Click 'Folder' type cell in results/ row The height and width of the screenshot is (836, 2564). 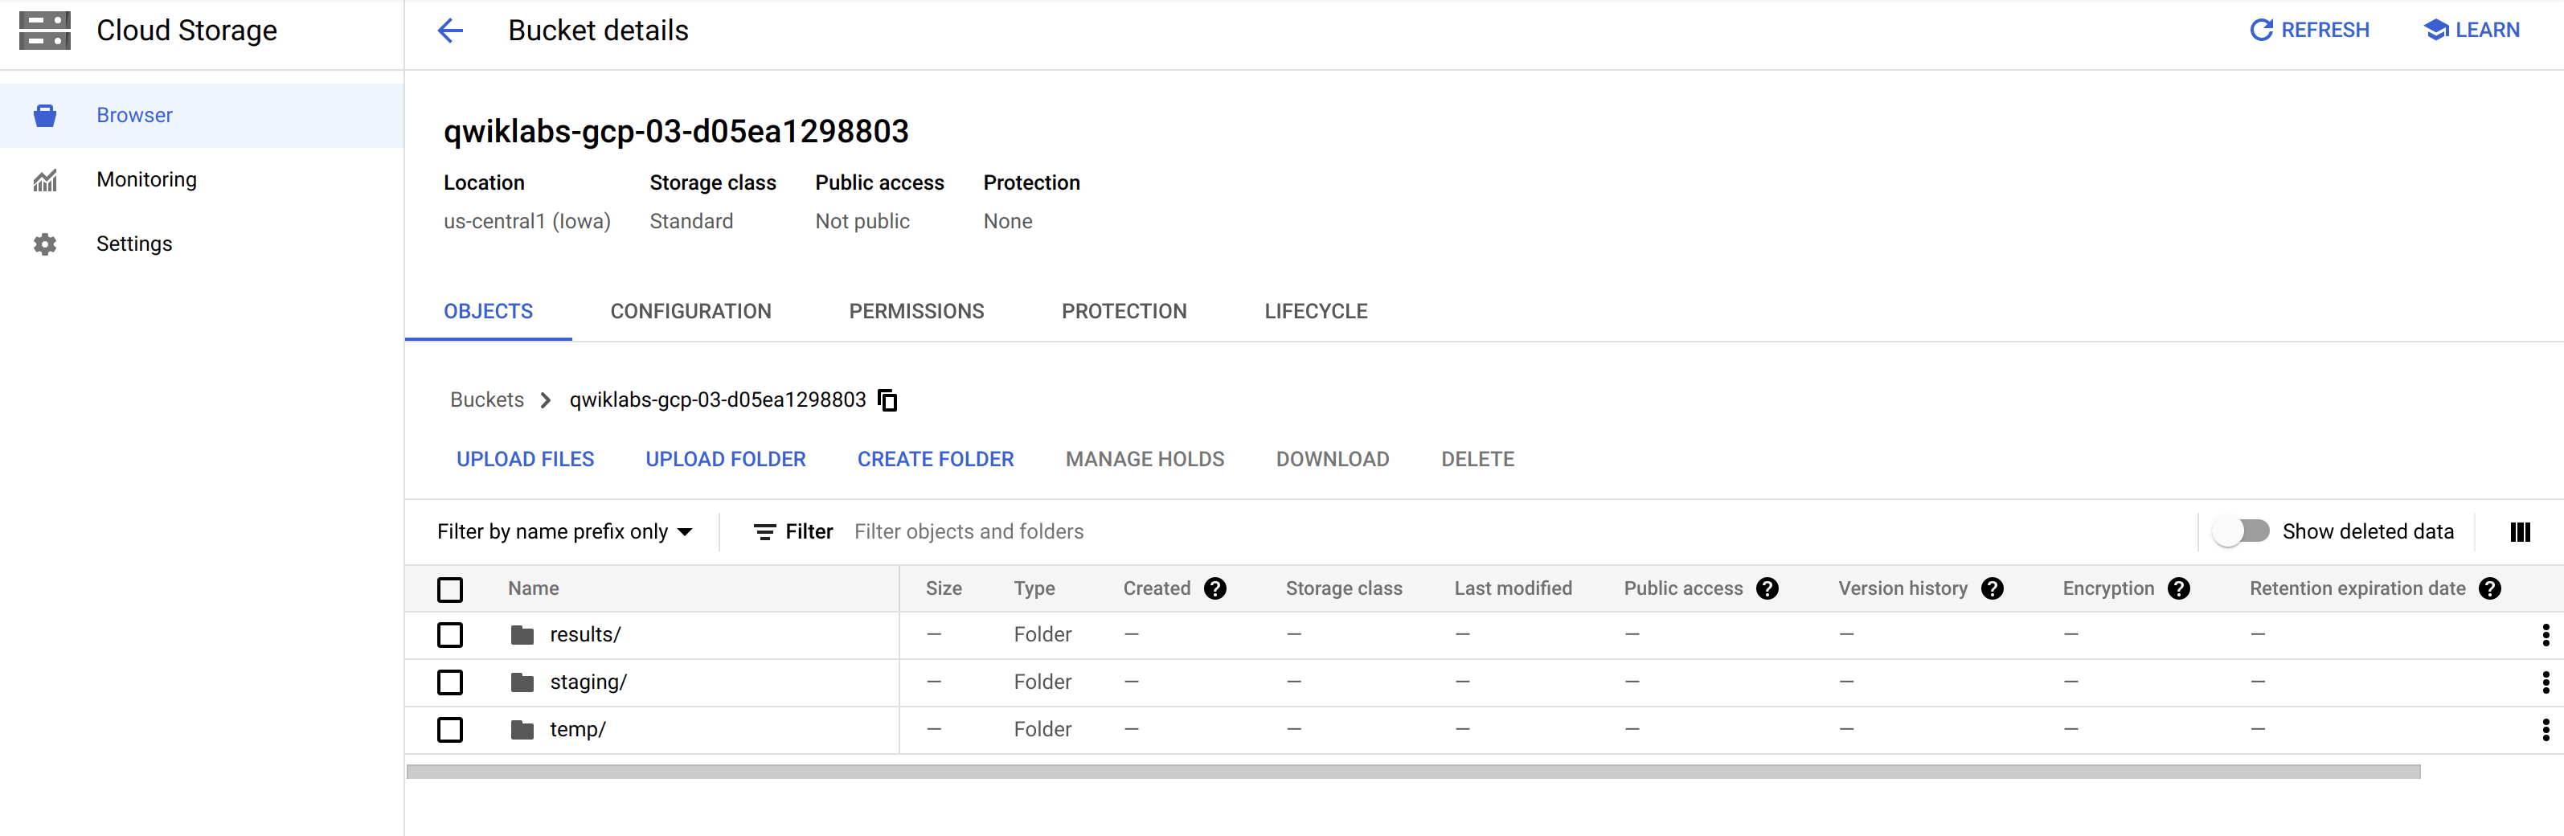(x=1042, y=635)
